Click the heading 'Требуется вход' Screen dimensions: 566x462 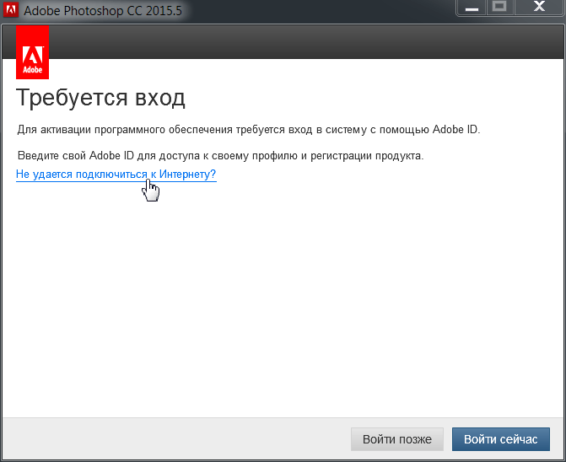(100, 98)
